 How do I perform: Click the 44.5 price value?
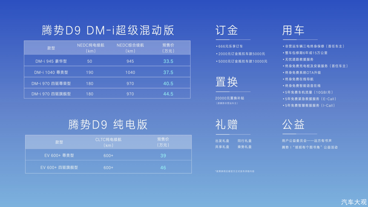(168, 94)
